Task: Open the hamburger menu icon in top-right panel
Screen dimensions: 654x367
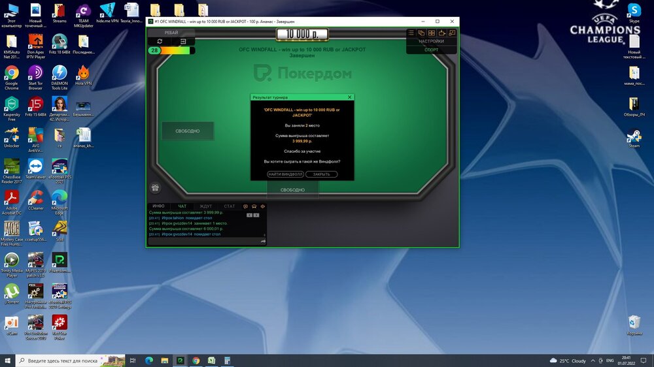Action: coord(411,33)
